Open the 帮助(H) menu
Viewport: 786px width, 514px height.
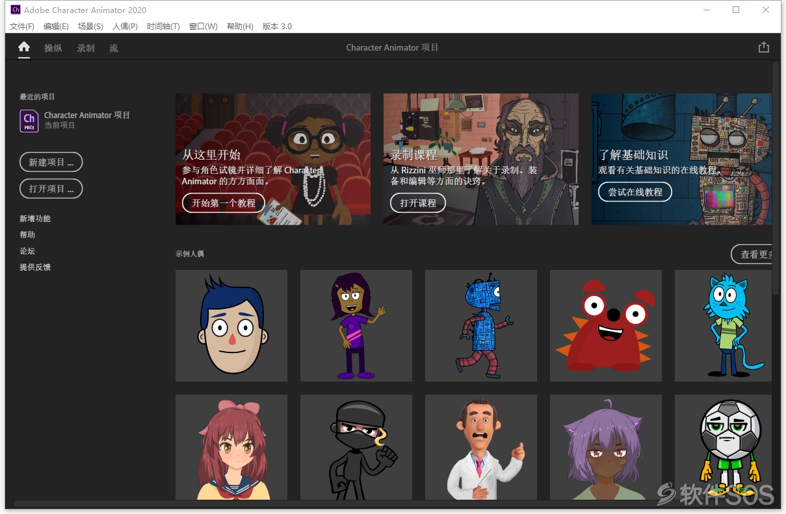click(x=240, y=27)
